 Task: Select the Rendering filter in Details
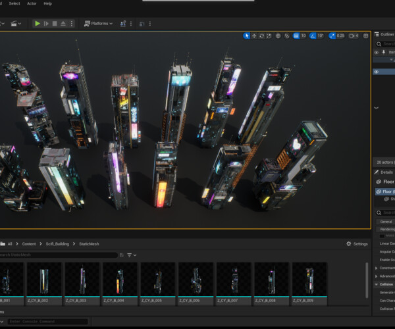(386, 229)
